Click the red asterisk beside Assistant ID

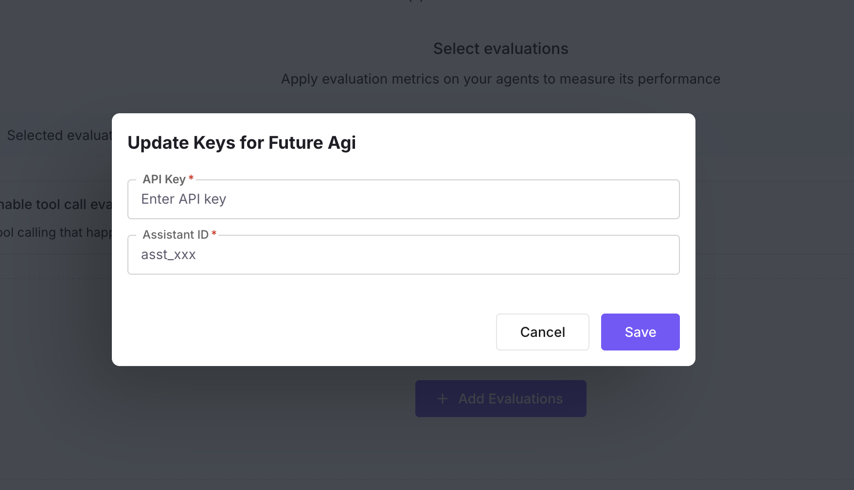(214, 233)
